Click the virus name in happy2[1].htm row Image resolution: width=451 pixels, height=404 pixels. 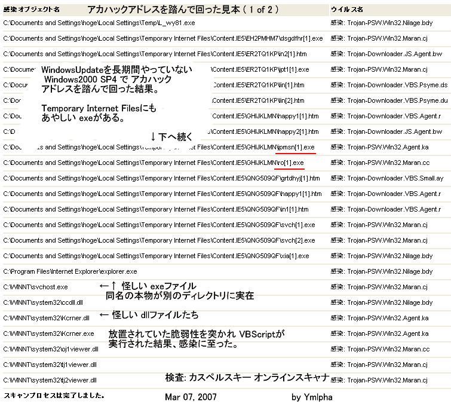click(386, 132)
